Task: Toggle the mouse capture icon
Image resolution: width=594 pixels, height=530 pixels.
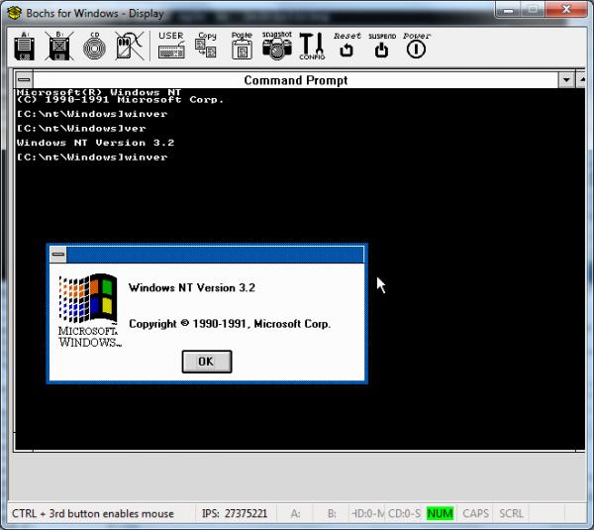Action: coord(130,47)
